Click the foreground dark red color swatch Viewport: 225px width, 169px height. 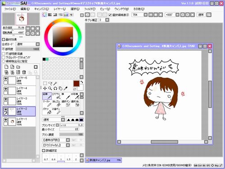coord(76,84)
